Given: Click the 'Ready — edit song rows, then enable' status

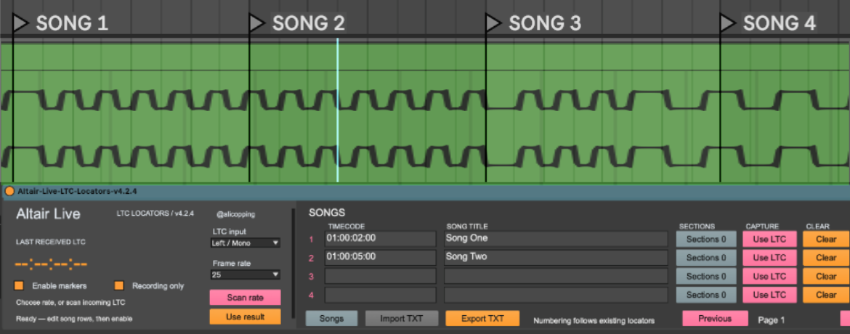Looking at the screenshot, I should tap(73, 319).
